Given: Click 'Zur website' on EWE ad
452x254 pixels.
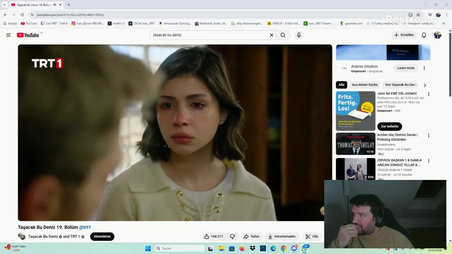Looking at the screenshot, I should coord(389,126).
